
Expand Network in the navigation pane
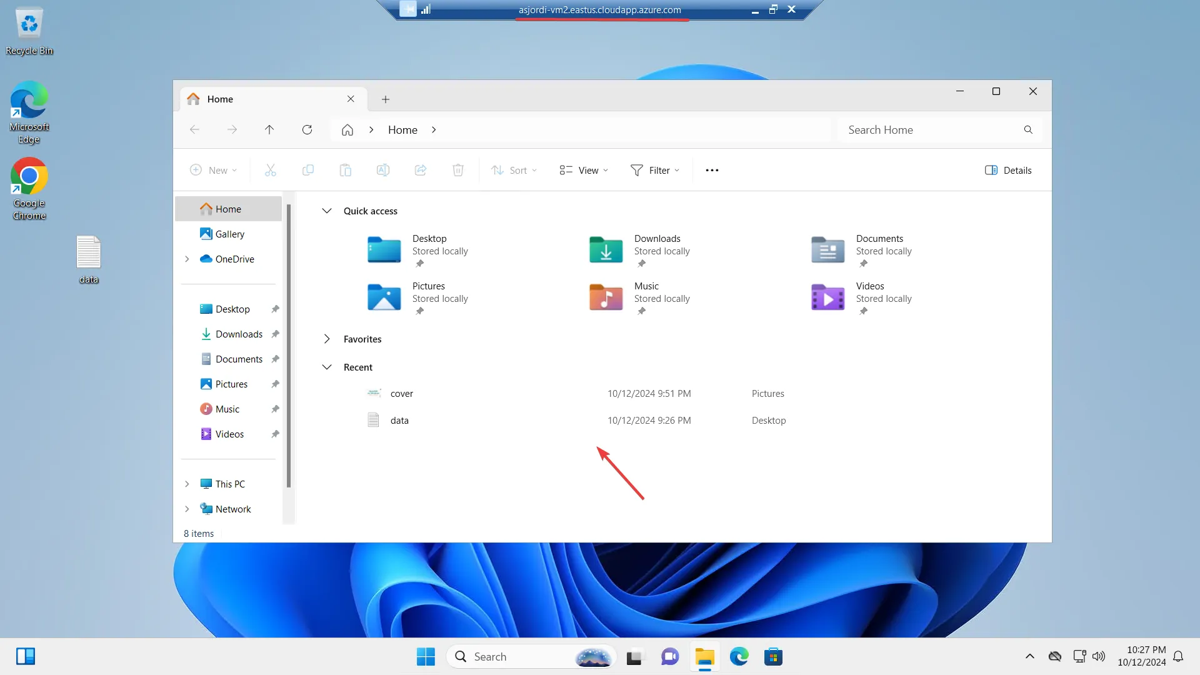tap(187, 509)
